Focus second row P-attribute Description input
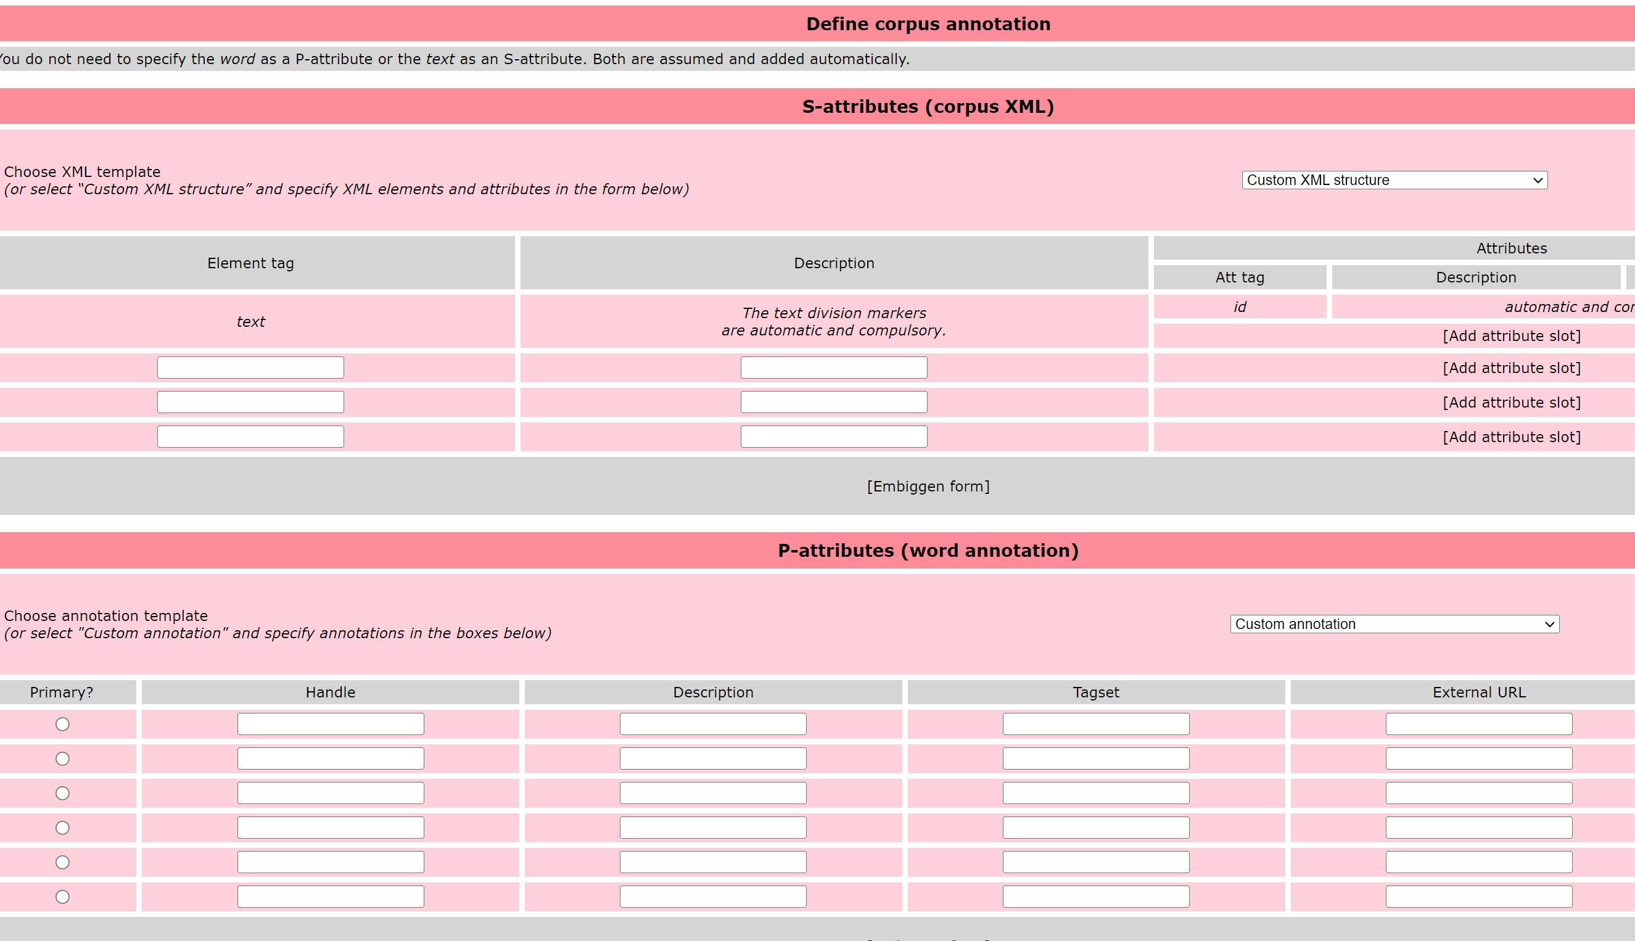The image size is (1635, 941). click(x=713, y=758)
